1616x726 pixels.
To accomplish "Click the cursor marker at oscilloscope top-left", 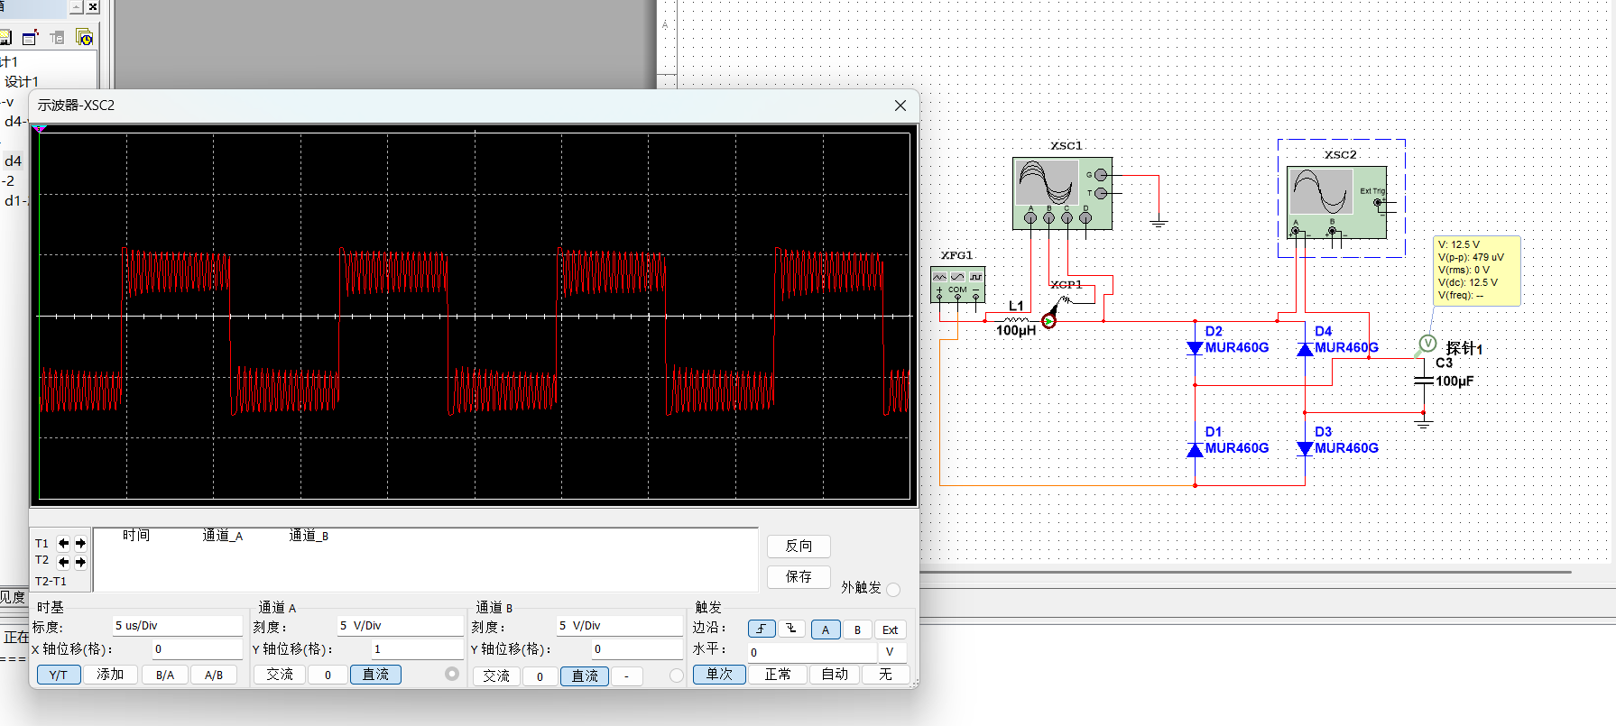I will (x=39, y=129).
